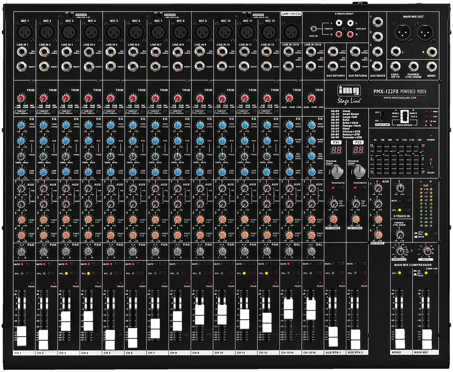Viewport: 453px width, 372px height.
Task: Enable PFL on CH 3
Action: (74, 273)
